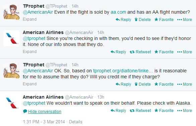Retweet the 'Please check with Alaska' tweet
196x126 pixels.
pyautogui.click(x=140, y=111)
